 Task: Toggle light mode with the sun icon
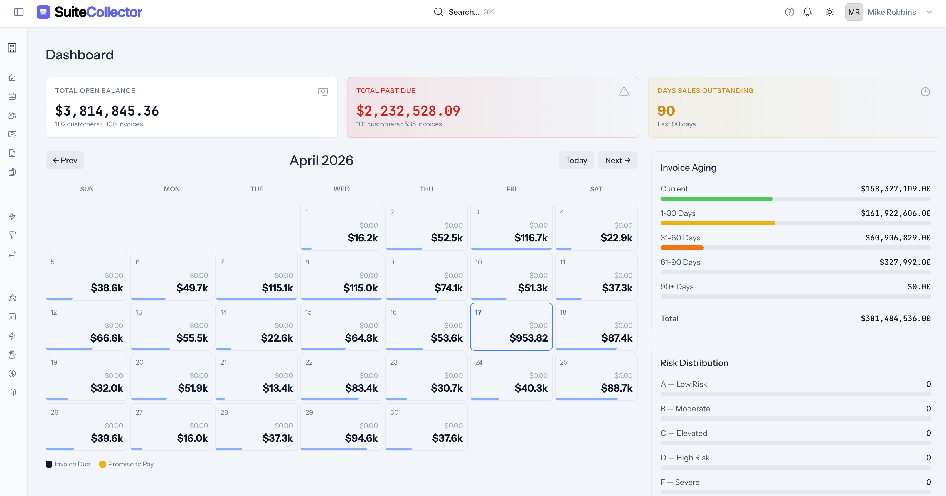click(x=830, y=12)
